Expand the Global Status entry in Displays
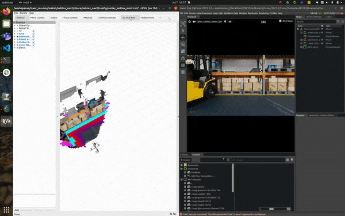Image resolution: width=345 pixels, height=216 pixels. pyautogui.click(x=15, y=28)
